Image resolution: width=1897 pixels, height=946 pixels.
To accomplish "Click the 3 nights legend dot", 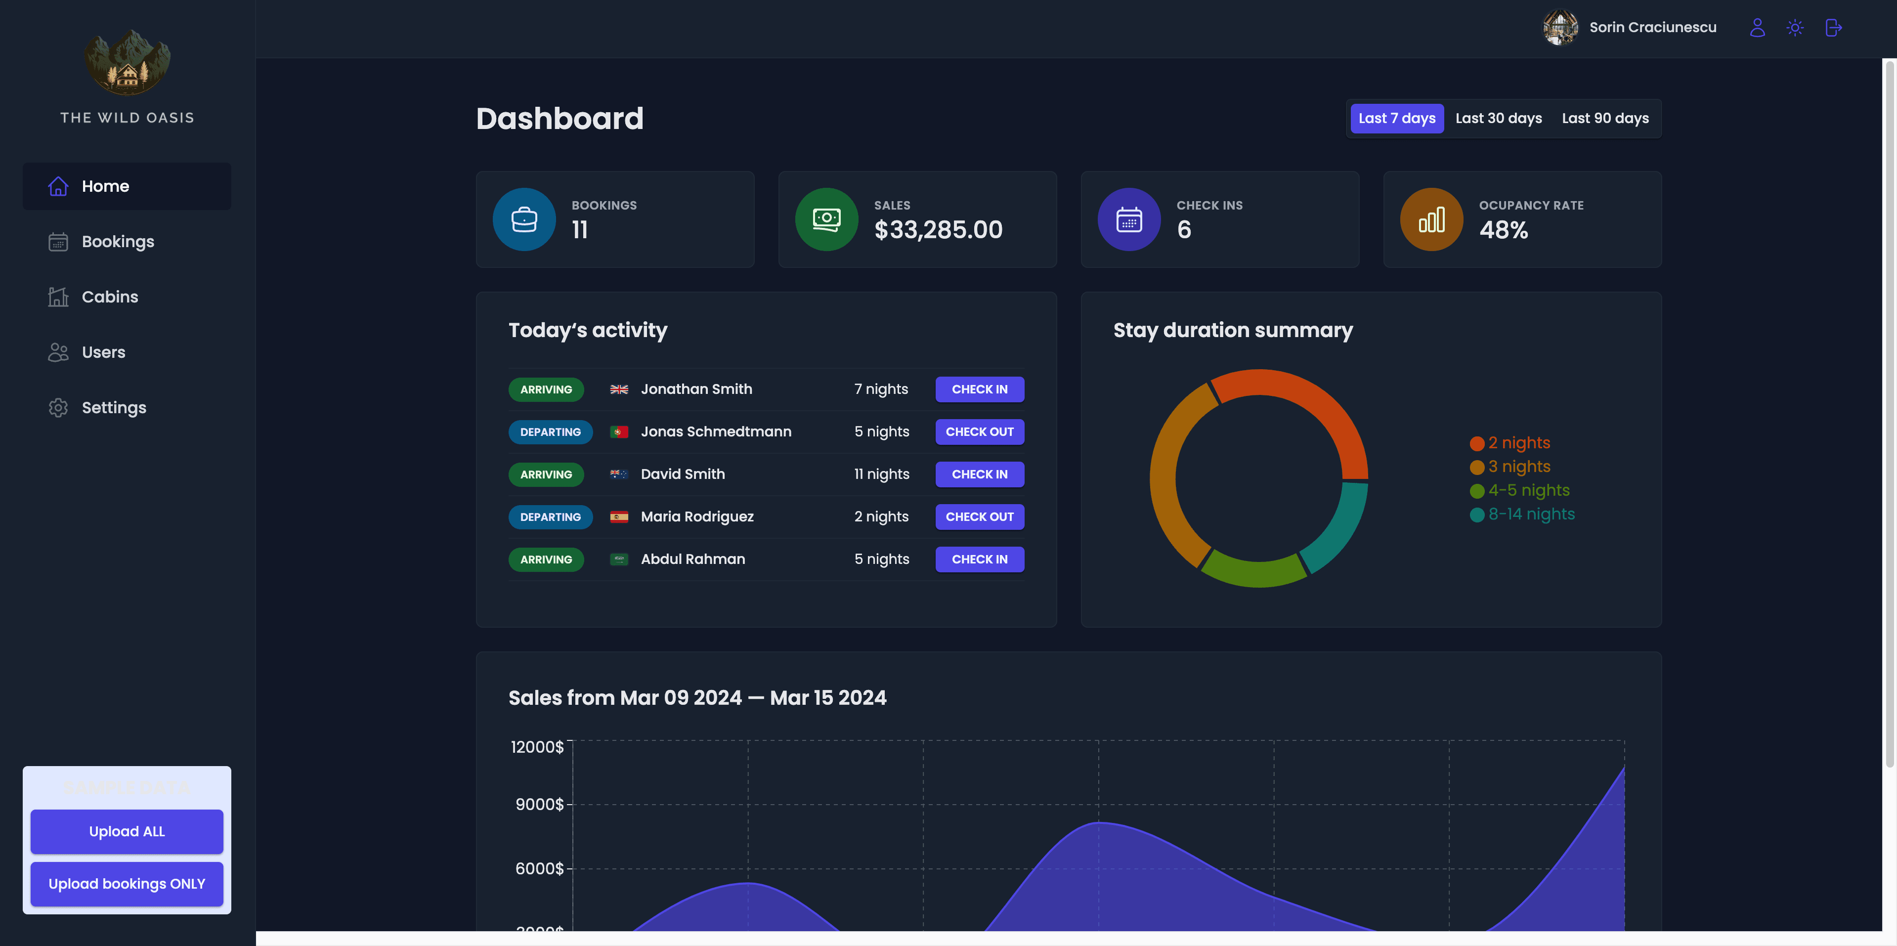I will point(1476,467).
